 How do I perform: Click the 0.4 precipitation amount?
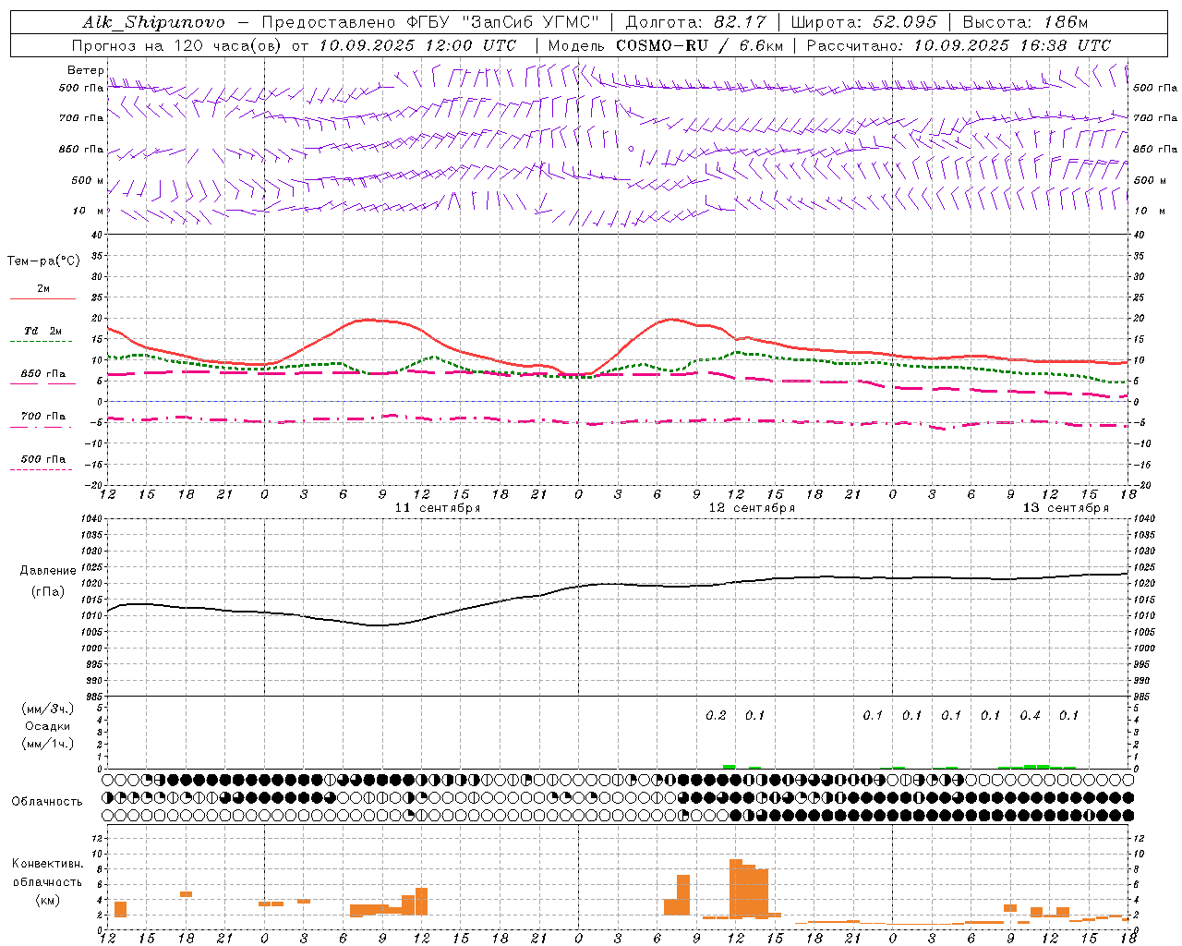1030,715
